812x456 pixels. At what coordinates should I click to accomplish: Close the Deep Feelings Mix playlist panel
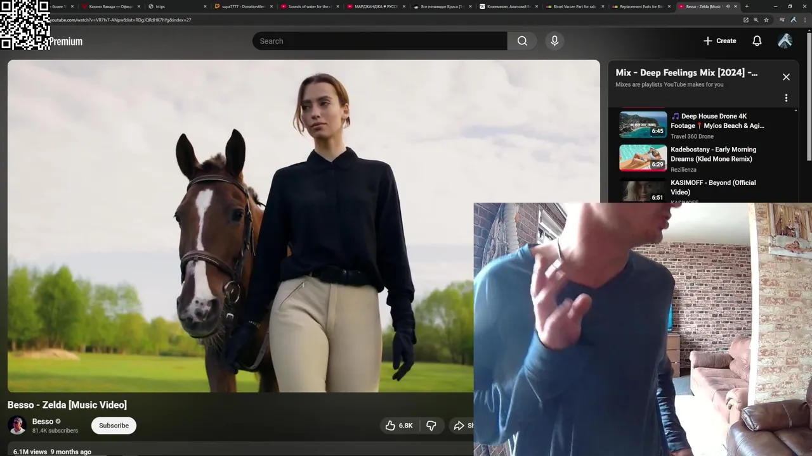786,77
